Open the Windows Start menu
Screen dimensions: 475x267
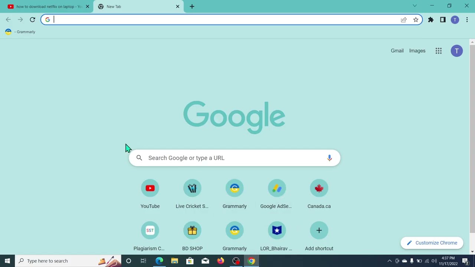pyautogui.click(x=7, y=261)
